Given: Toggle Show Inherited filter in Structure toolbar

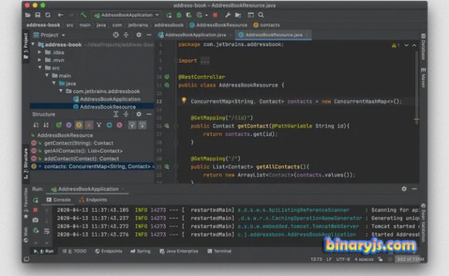Looking at the screenshot, I should pos(99,125).
